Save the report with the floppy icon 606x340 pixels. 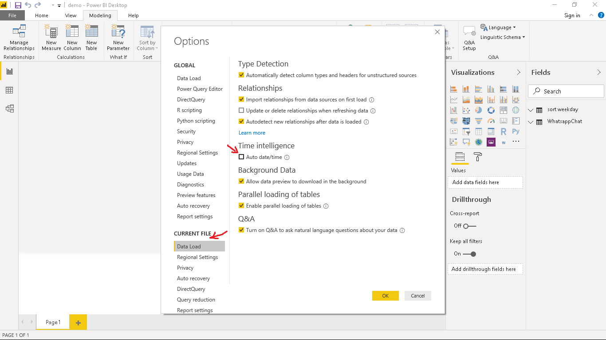point(18,5)
